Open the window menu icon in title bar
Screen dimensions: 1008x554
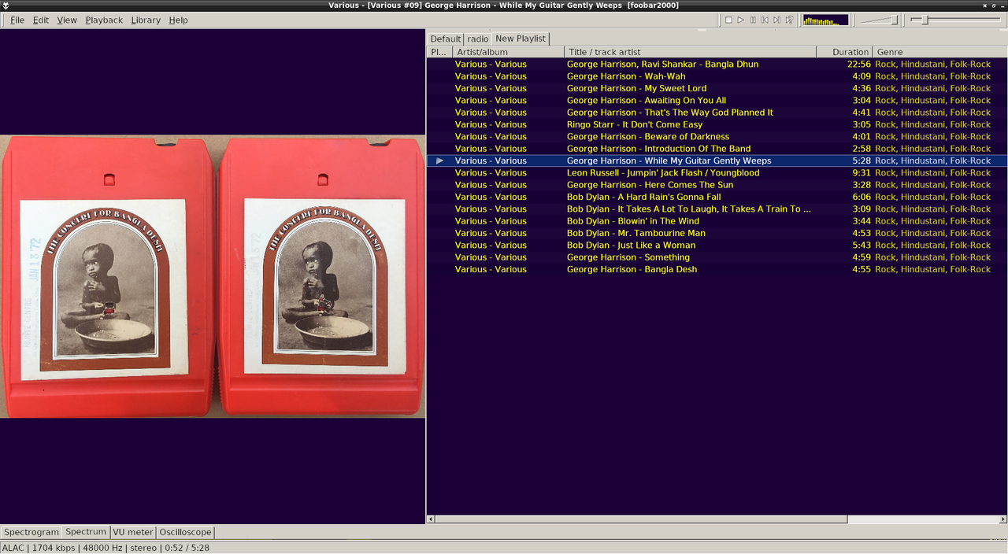coord(6,6)
